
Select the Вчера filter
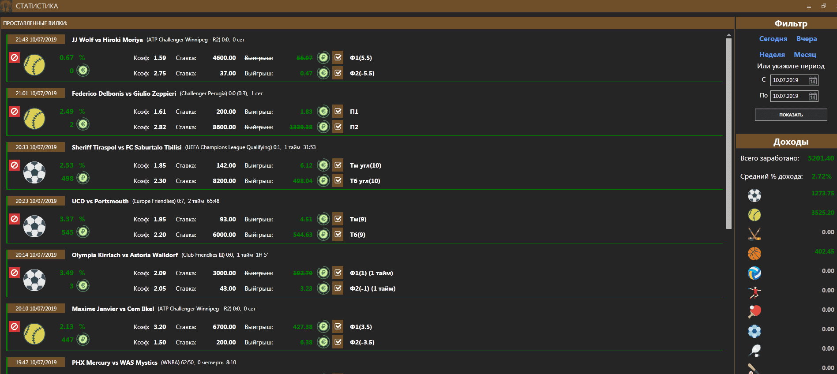[x=806, y=39]
